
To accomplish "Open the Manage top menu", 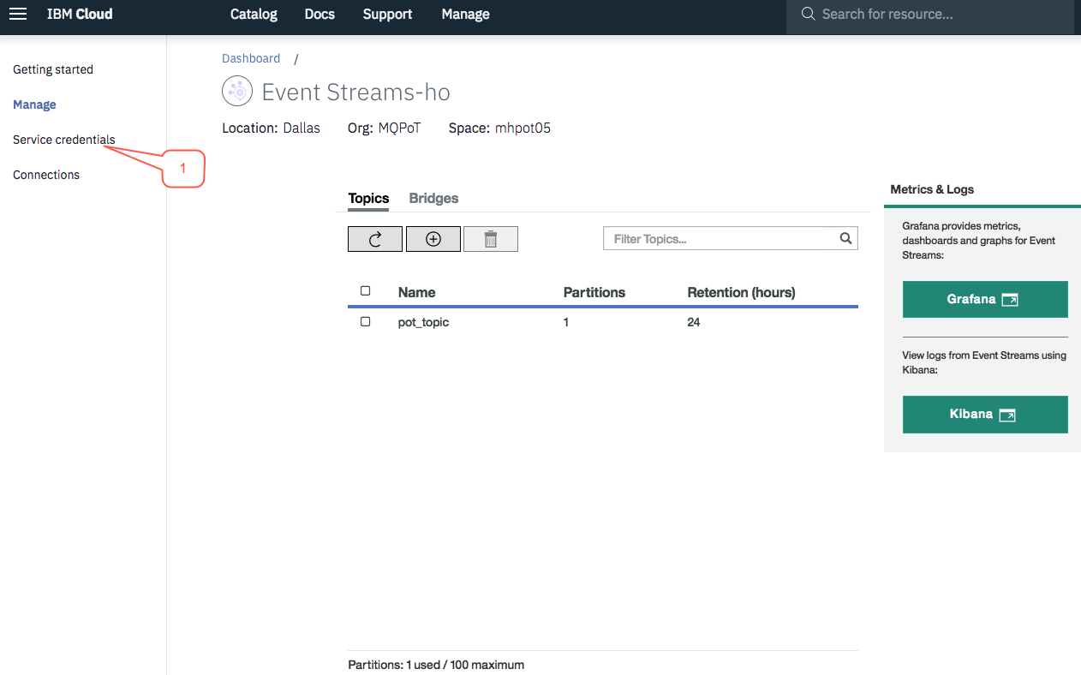I will pos(466,15).
